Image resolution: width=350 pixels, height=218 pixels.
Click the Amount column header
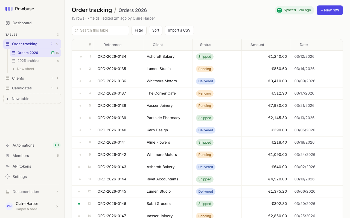pyautogui.click(x=266, y=45)
